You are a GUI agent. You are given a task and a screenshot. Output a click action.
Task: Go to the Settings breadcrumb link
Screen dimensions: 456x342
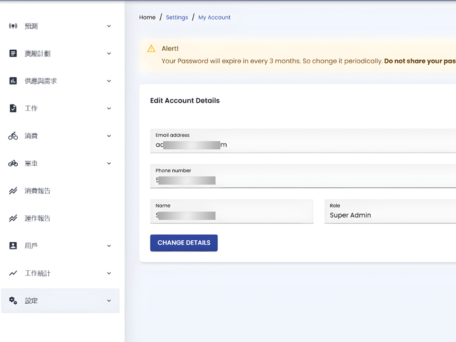(177, 17)
